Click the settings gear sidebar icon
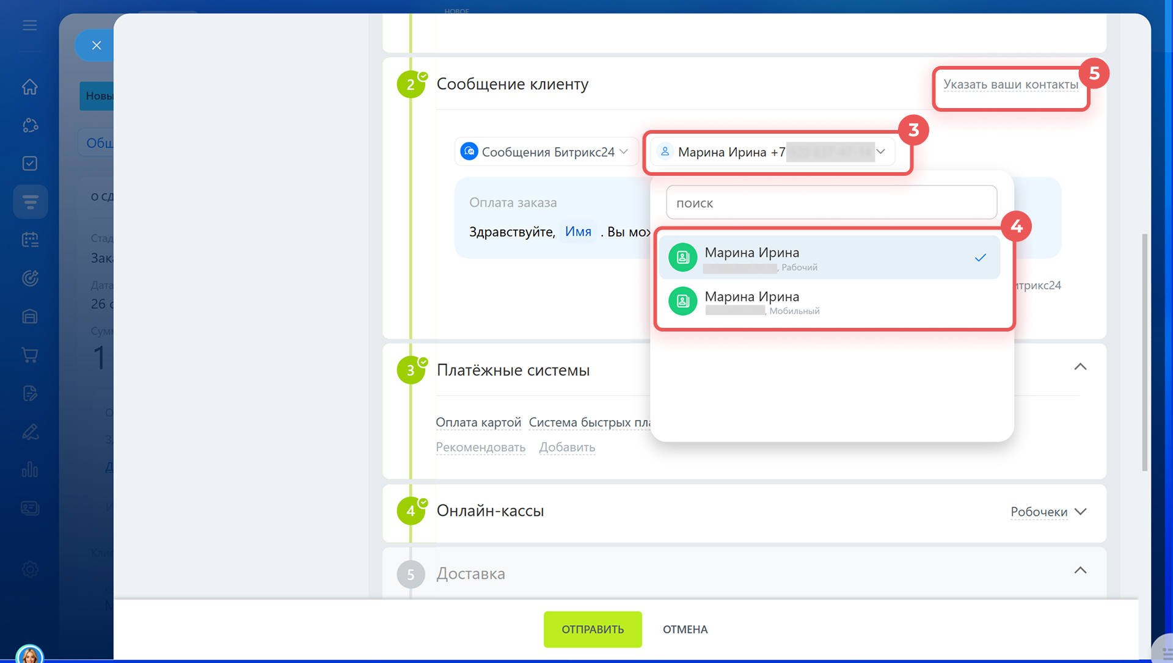The image size is (1173, 663). [30, 569]
